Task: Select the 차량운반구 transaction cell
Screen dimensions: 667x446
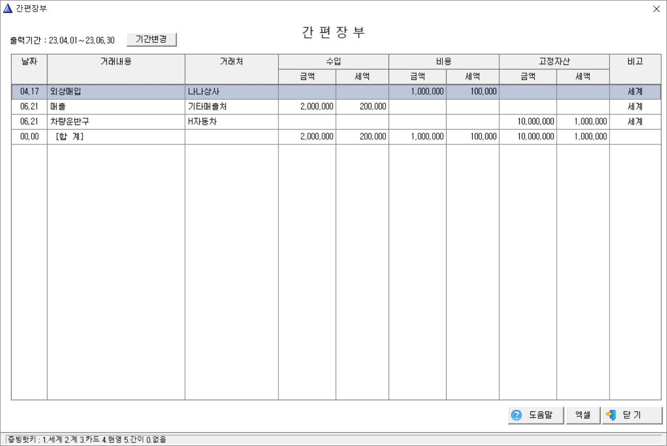Action: click(x=116, y=122)
